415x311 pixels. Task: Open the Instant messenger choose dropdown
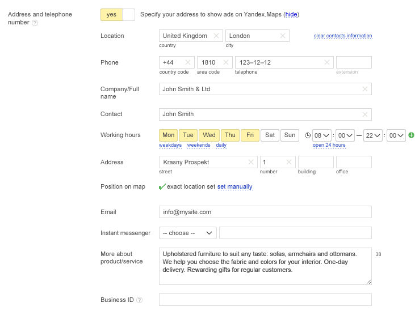coord(188,233)
